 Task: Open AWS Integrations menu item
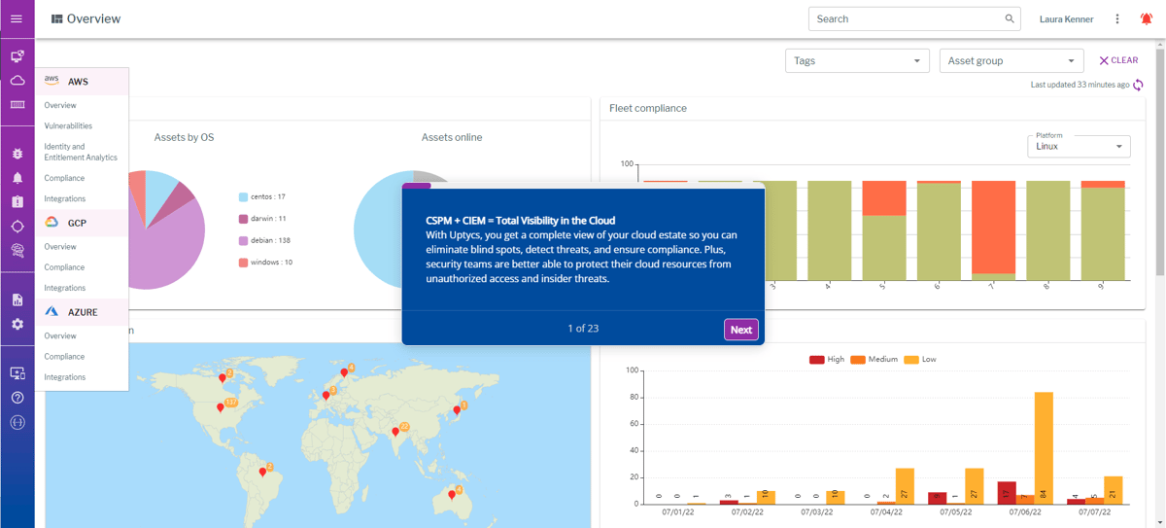coord(64,198)
